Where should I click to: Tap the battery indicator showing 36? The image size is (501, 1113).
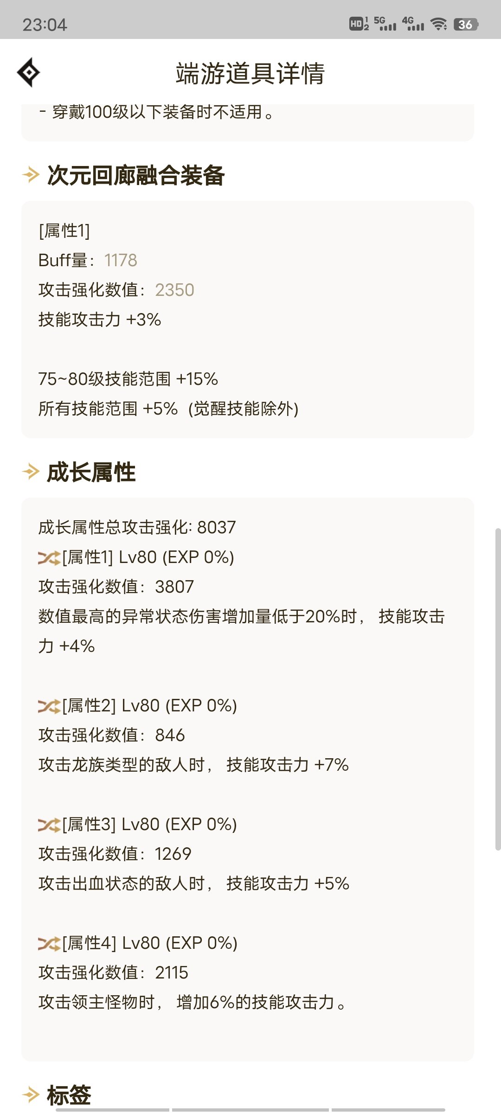(466, 24)
